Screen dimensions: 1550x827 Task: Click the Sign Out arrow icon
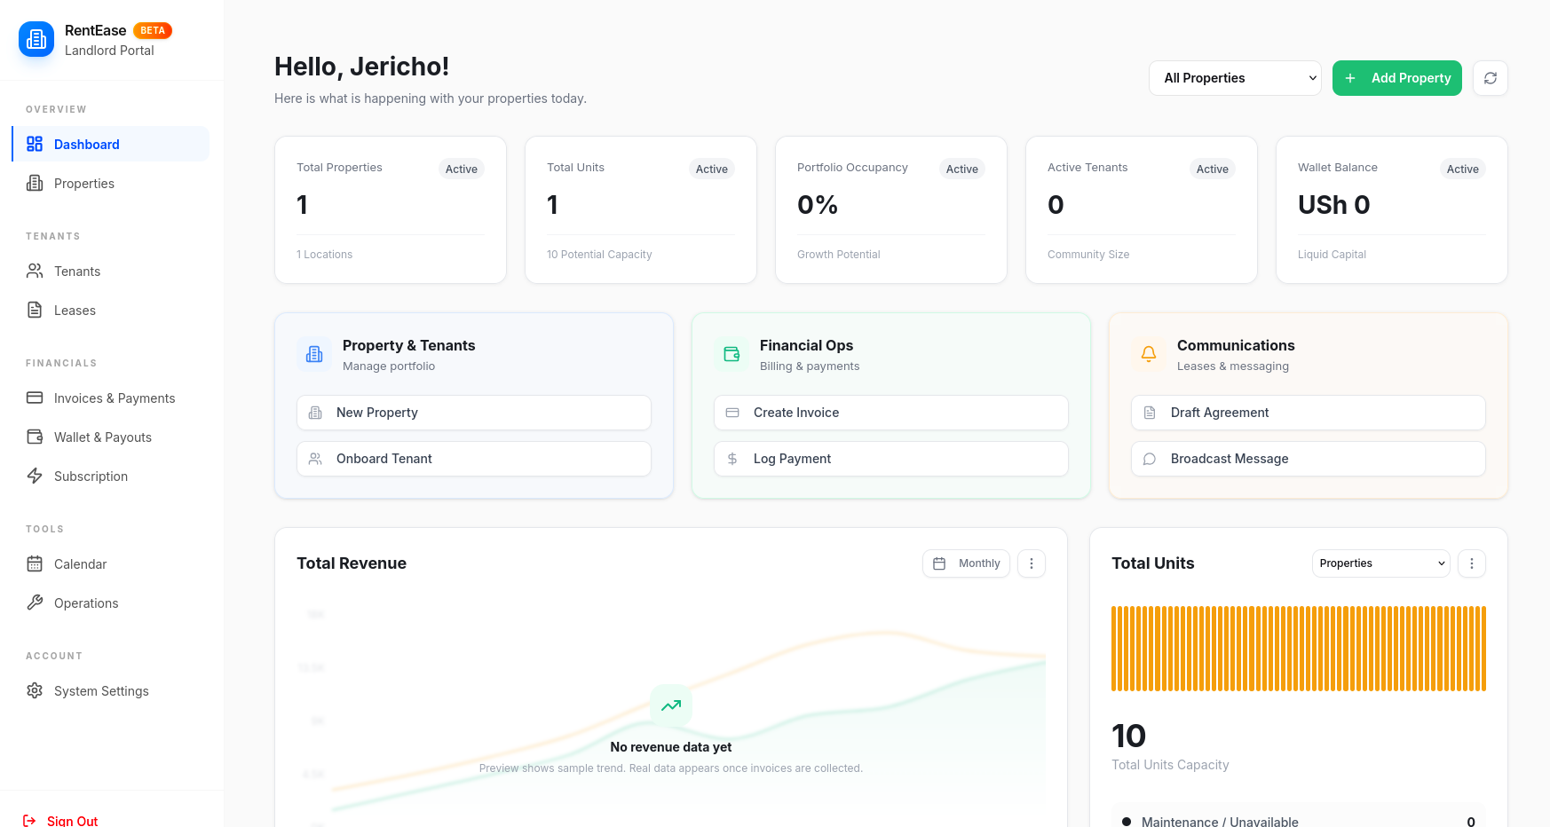pos(29,821)
